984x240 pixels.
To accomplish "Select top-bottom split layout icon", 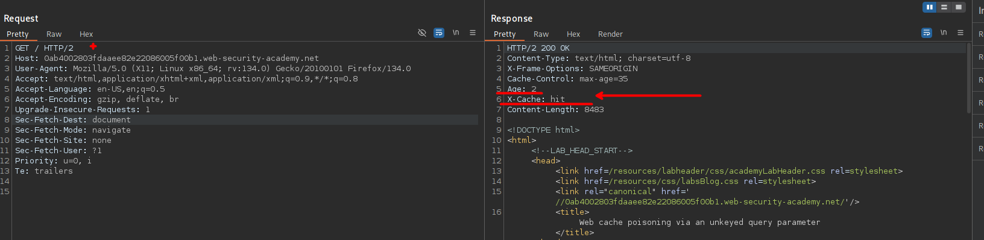I will point(944,7).
